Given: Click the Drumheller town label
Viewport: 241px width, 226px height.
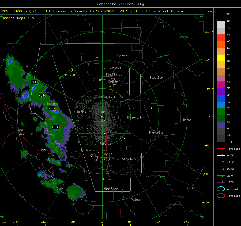Looking at the screenshot, I should coord(157,132).
